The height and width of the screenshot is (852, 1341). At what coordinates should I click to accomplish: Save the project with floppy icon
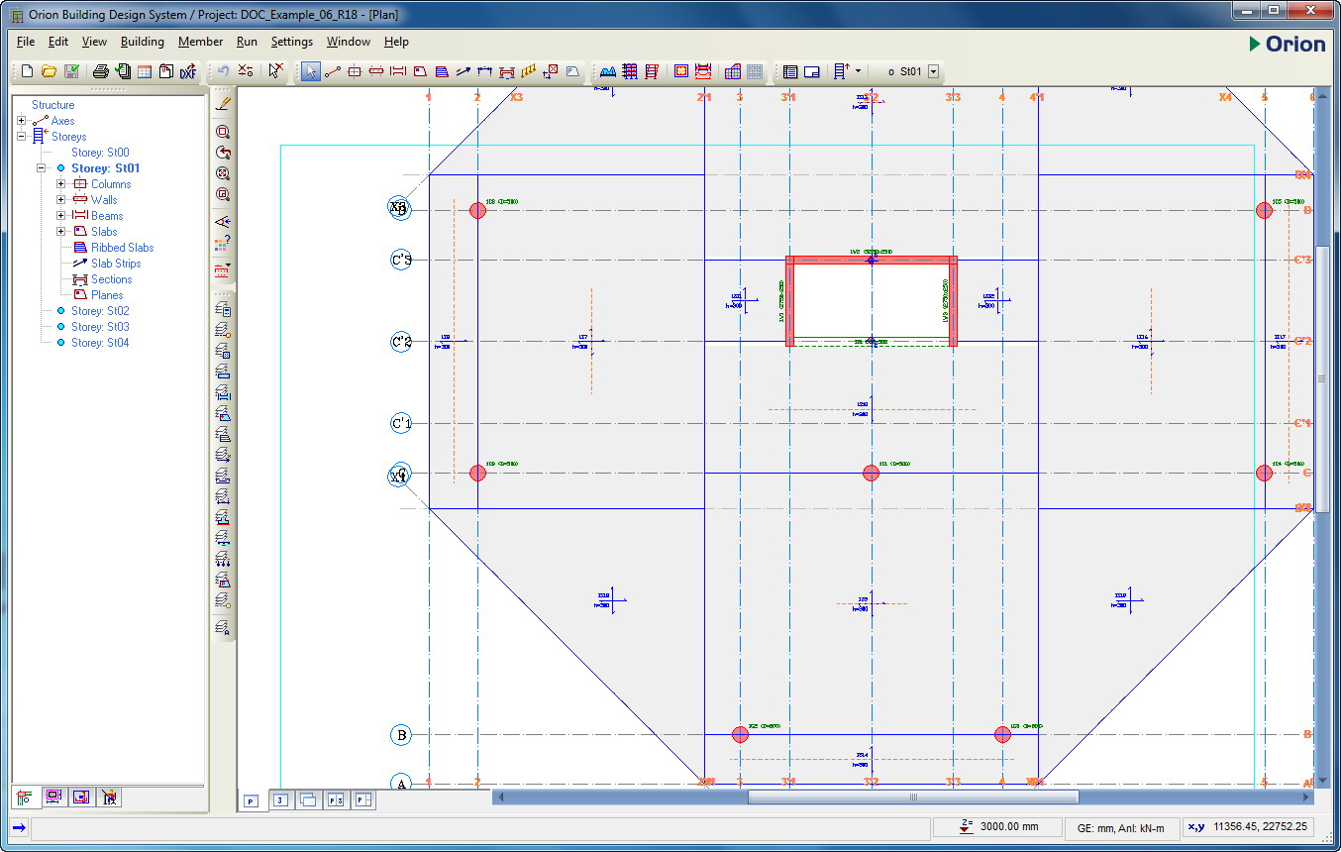pos(71,71)
